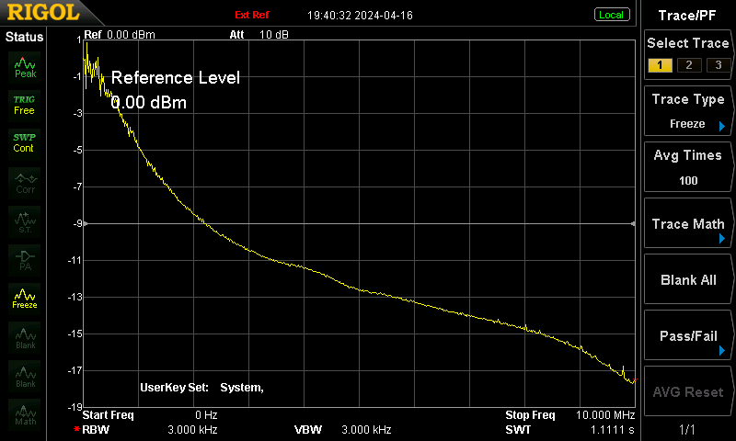
Task: Click the S.T. signal track icon
Action: tap(25, 221)
